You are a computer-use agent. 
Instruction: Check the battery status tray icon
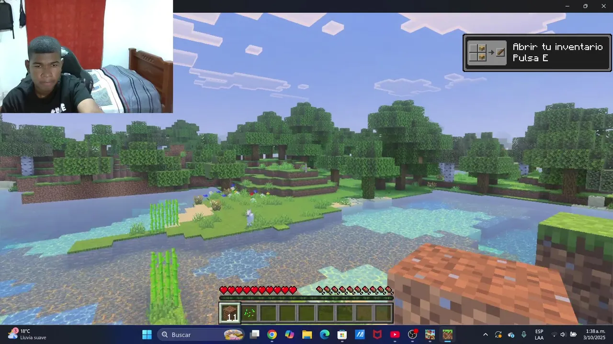[573, 334]
